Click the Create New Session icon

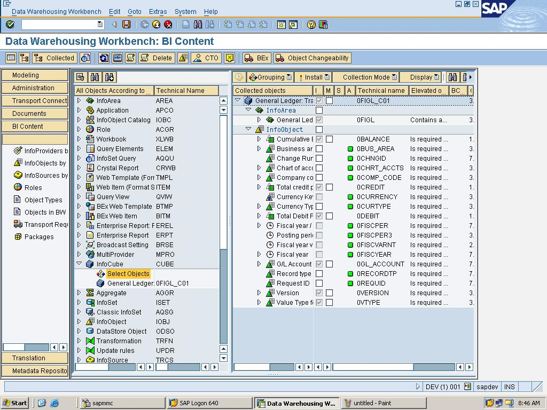pos(281,25)
